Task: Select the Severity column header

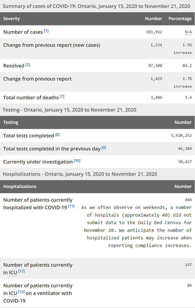Action: pyautogui.click(x=11, y=19)
